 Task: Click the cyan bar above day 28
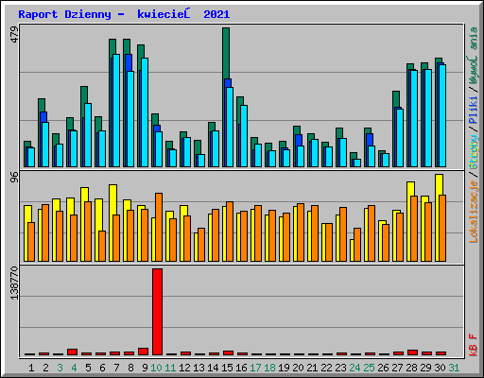(414, 118)
